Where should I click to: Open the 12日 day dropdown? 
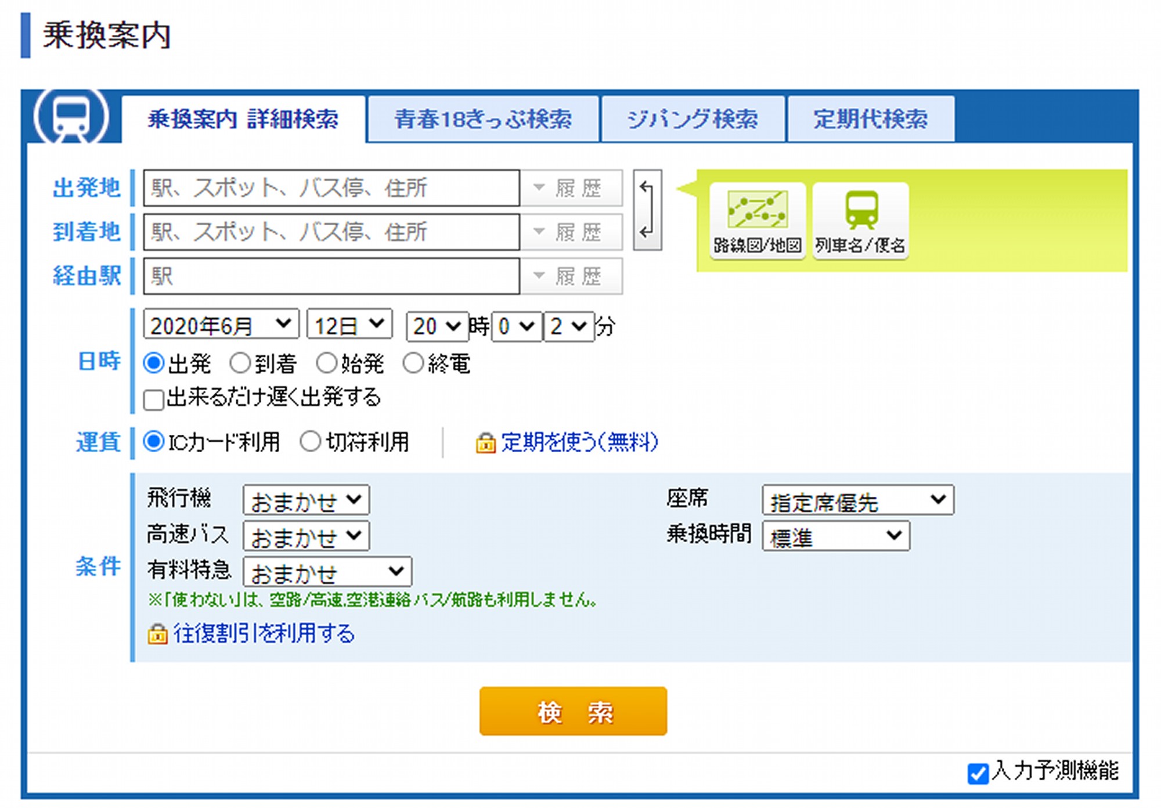tap(349, 324)
